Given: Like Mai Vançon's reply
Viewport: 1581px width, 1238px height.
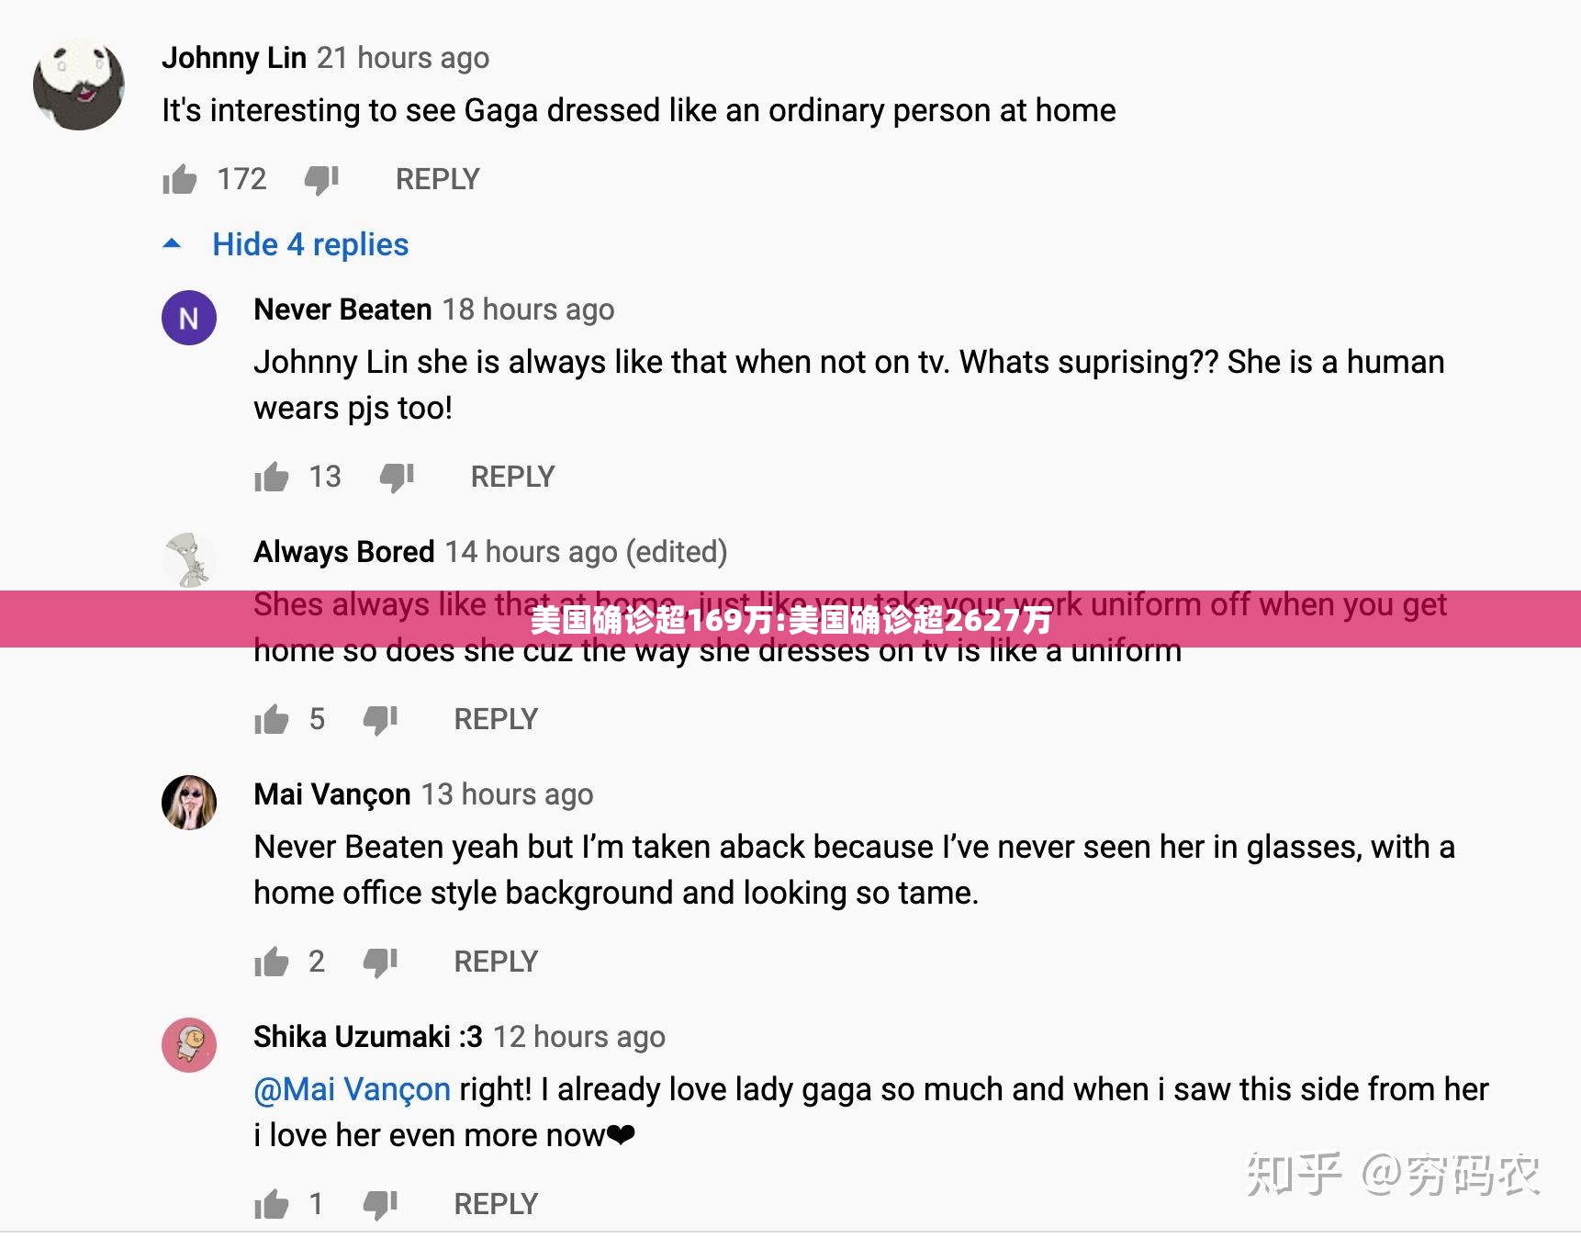Looking at the screenshot, I should [272, 962].
